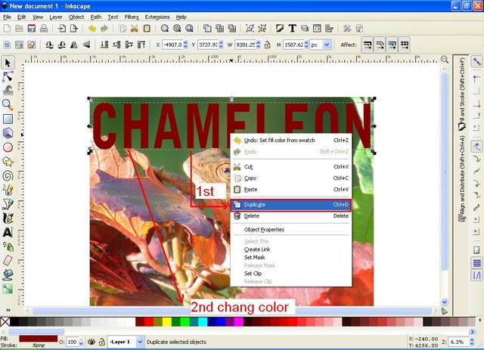Open the File menu
The width and height of the screenshot is (484, 350).
point(7,17)
